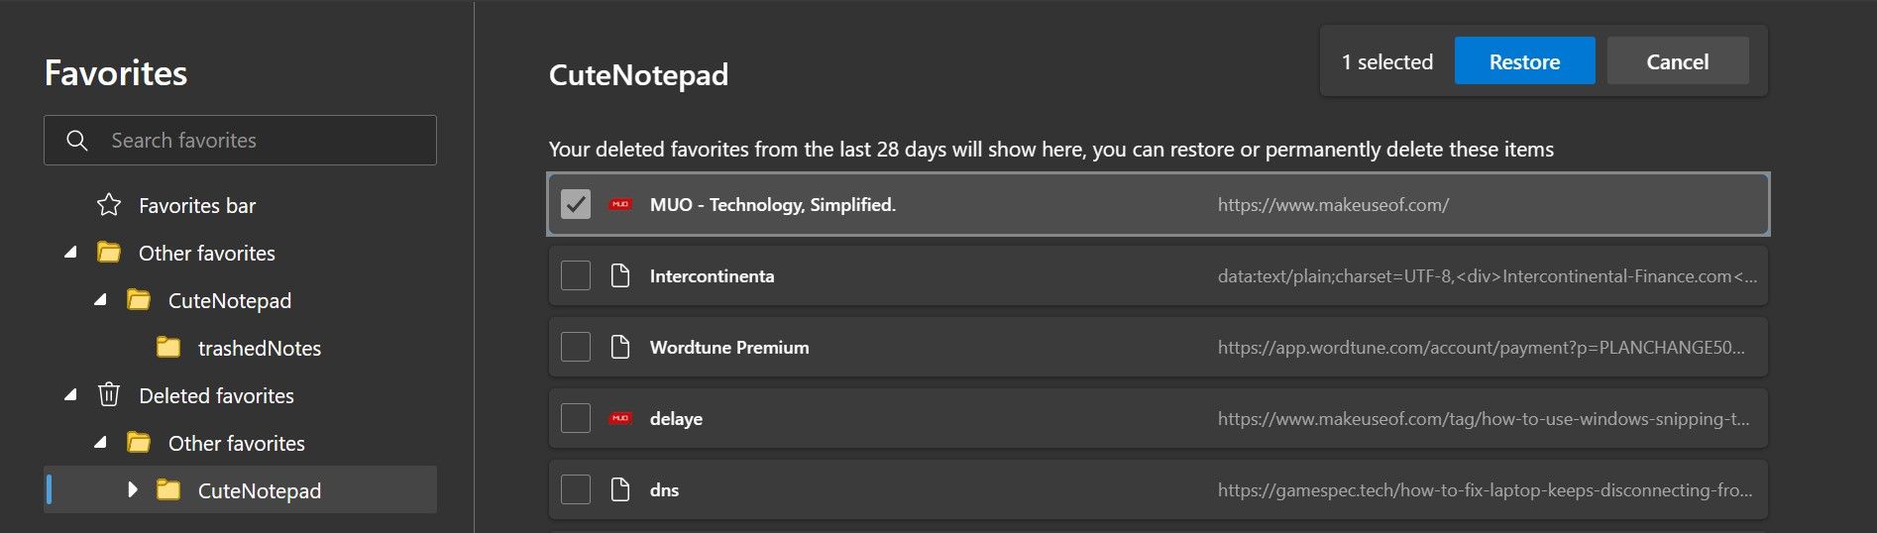This screenshot has width=1877, height=533.
Task: Cancel the current selection
Action: click(x=1677, y=61)
